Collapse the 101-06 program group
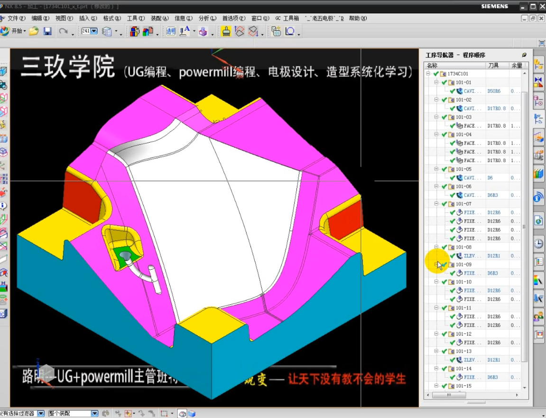 coord(436,186)
